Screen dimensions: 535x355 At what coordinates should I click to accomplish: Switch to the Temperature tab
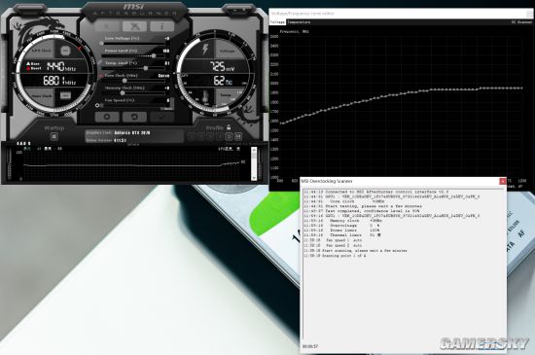click(299, 22)
